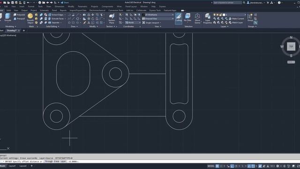This screenshot has width=300, height=169.
Task: Select the Polysolid tool
Action: 19,15
